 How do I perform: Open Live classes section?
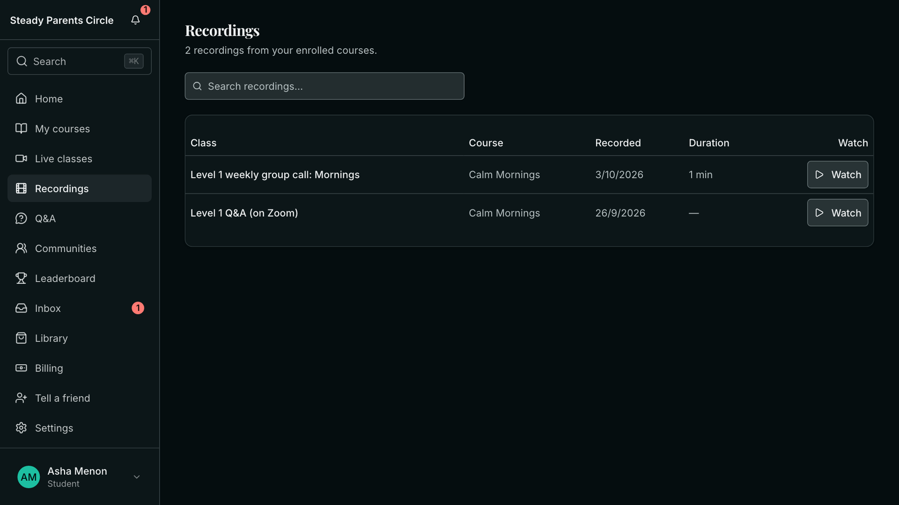pyautogui.click(x=80, y=159)
